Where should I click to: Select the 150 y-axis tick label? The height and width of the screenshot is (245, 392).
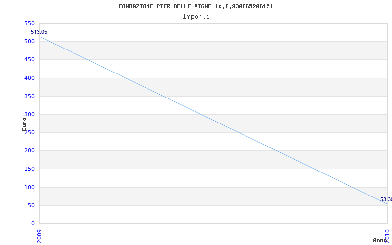pyautogui.click(x=29, y=169)
